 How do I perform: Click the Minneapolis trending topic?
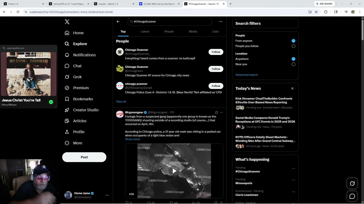point(244,183)
